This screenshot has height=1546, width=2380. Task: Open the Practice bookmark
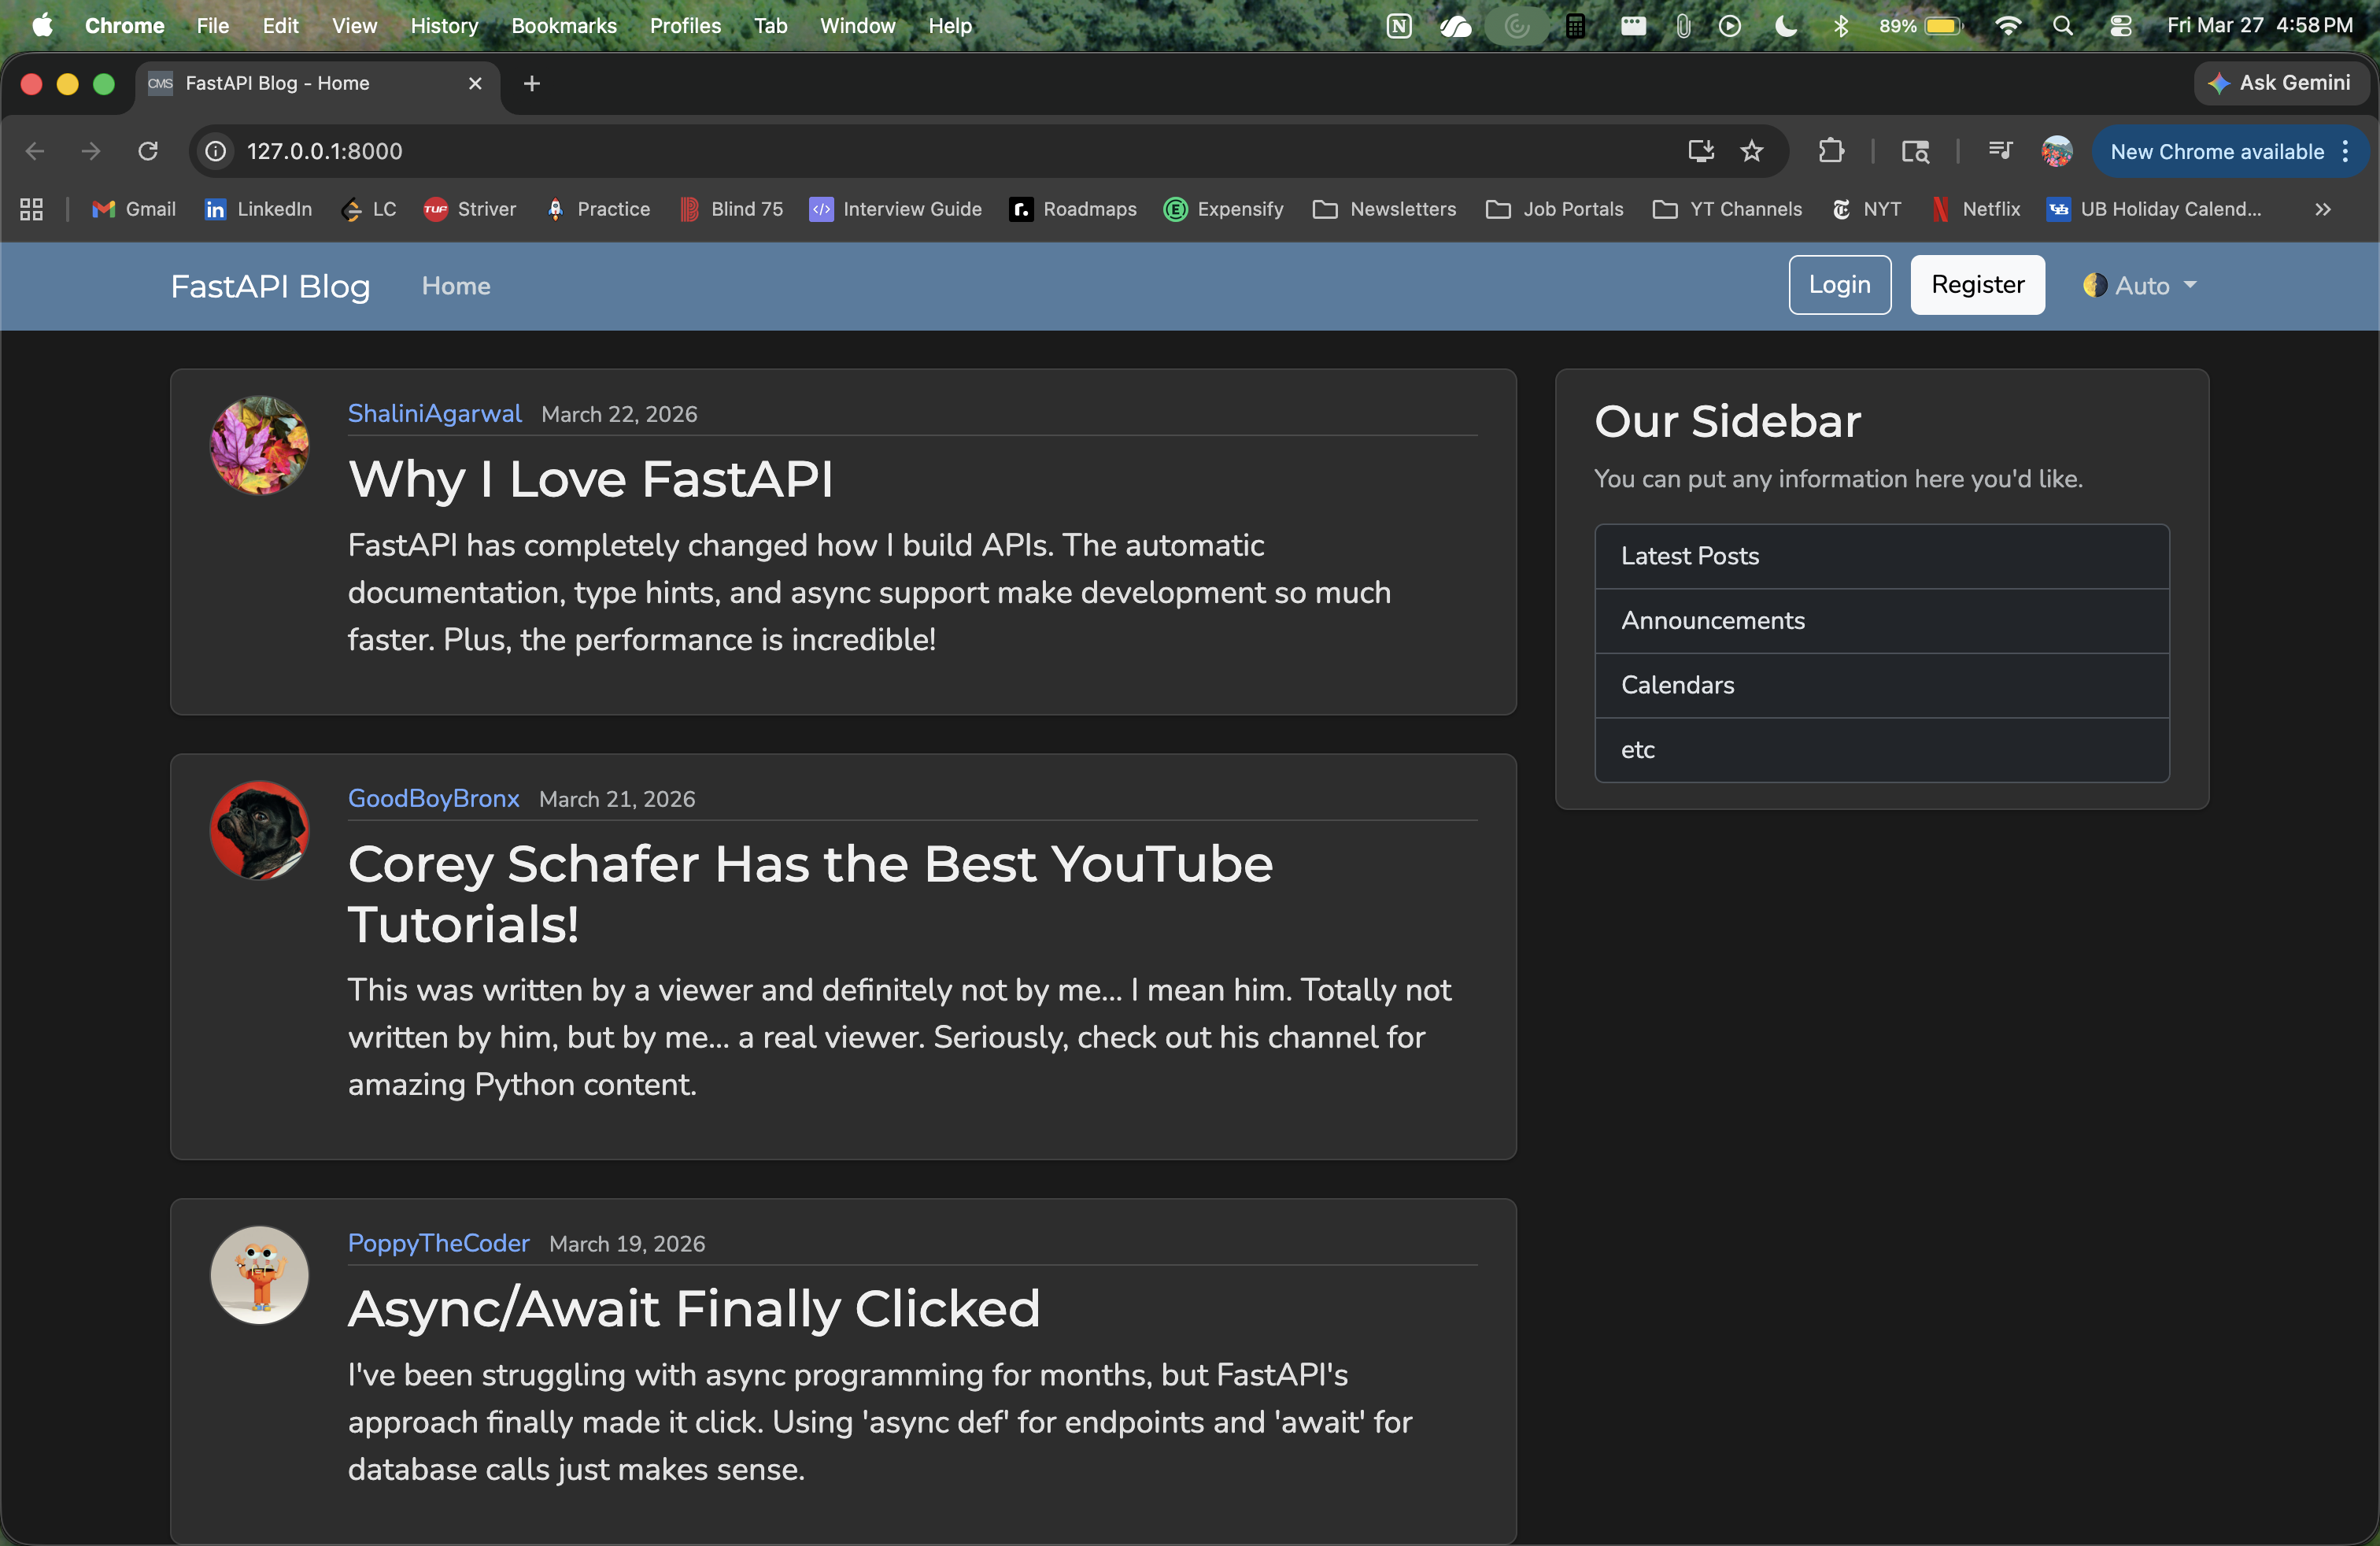pos(598,209)
